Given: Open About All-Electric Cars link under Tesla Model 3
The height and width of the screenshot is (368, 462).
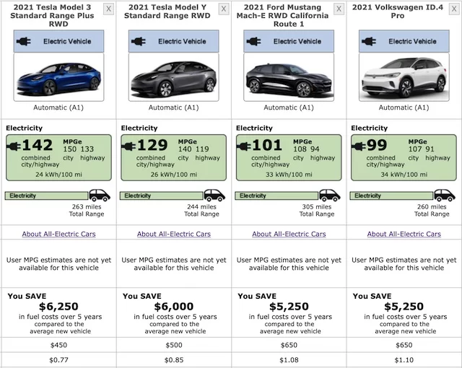Looking at the screenshot, I should tap(58, 234).
